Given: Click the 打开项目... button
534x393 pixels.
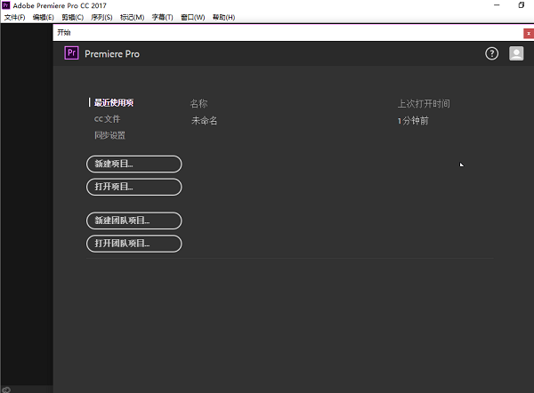Looking at the screenshot, I should click(x=133, y=187).
